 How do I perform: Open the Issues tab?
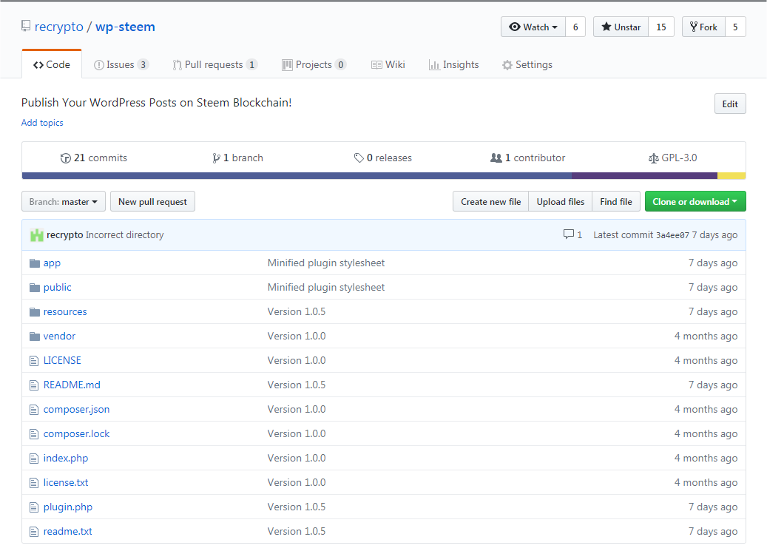point(121,64)
